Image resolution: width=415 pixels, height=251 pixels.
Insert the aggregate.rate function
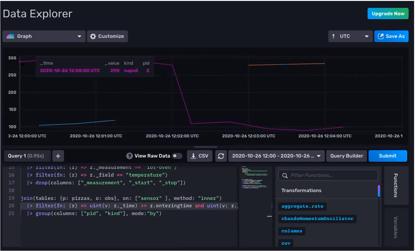click(x=302, y=206)
